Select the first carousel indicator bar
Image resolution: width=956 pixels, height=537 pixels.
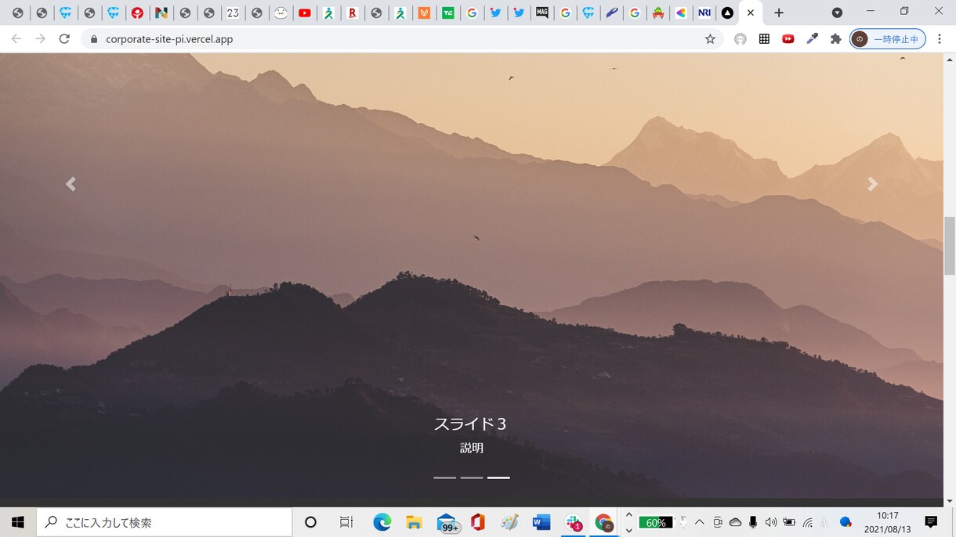444,478
